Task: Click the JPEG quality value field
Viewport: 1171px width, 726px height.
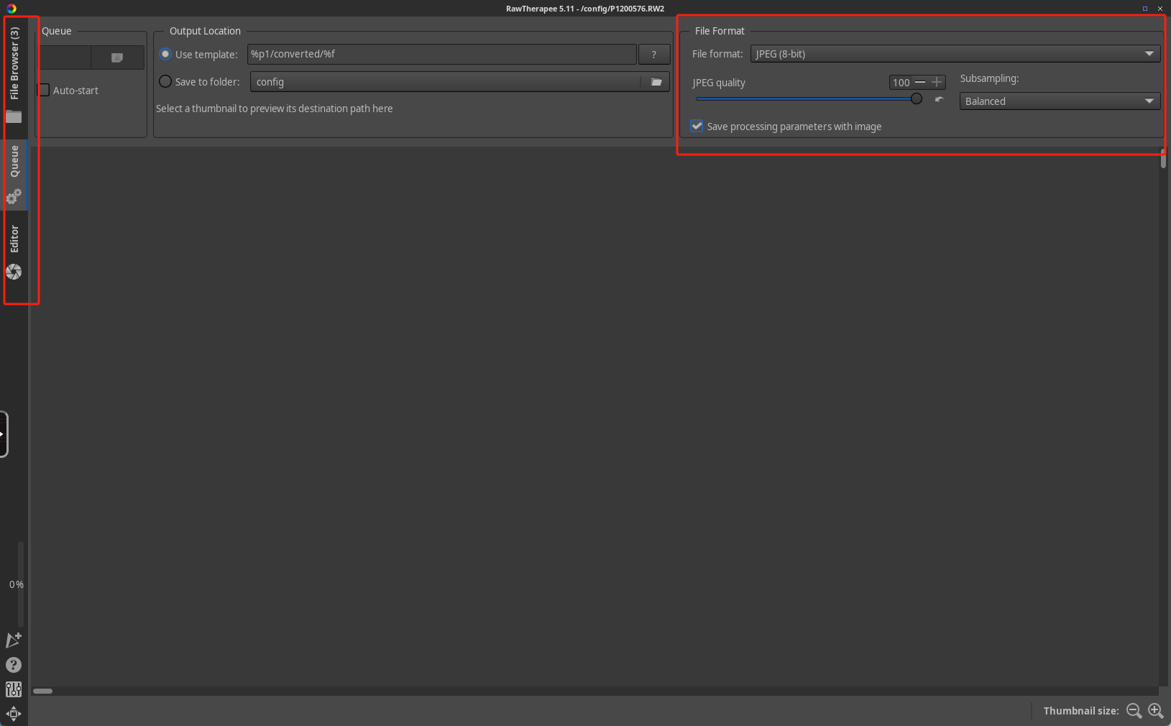Action: [901, 83]
